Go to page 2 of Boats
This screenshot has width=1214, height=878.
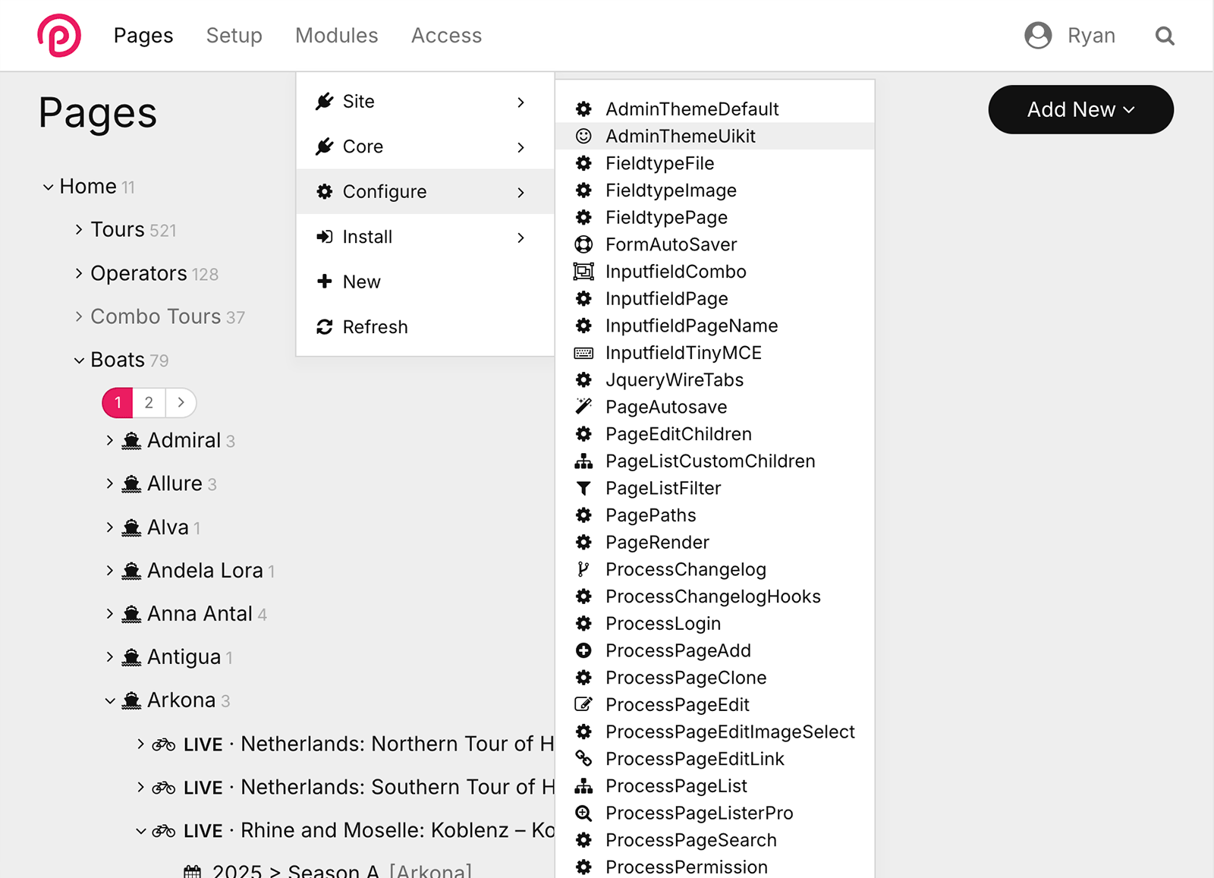pos(149,403)
